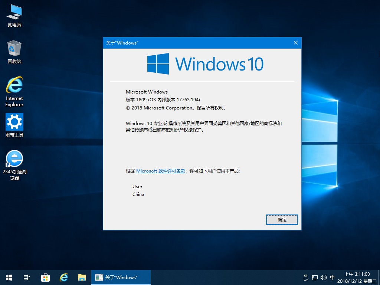
Task: Open File Explorer from the taskbar
Action: point(82,278)
